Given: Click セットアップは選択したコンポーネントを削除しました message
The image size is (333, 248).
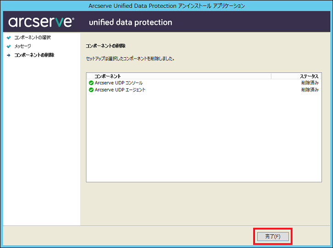Looking at the screenshot, I should [130, 59].
